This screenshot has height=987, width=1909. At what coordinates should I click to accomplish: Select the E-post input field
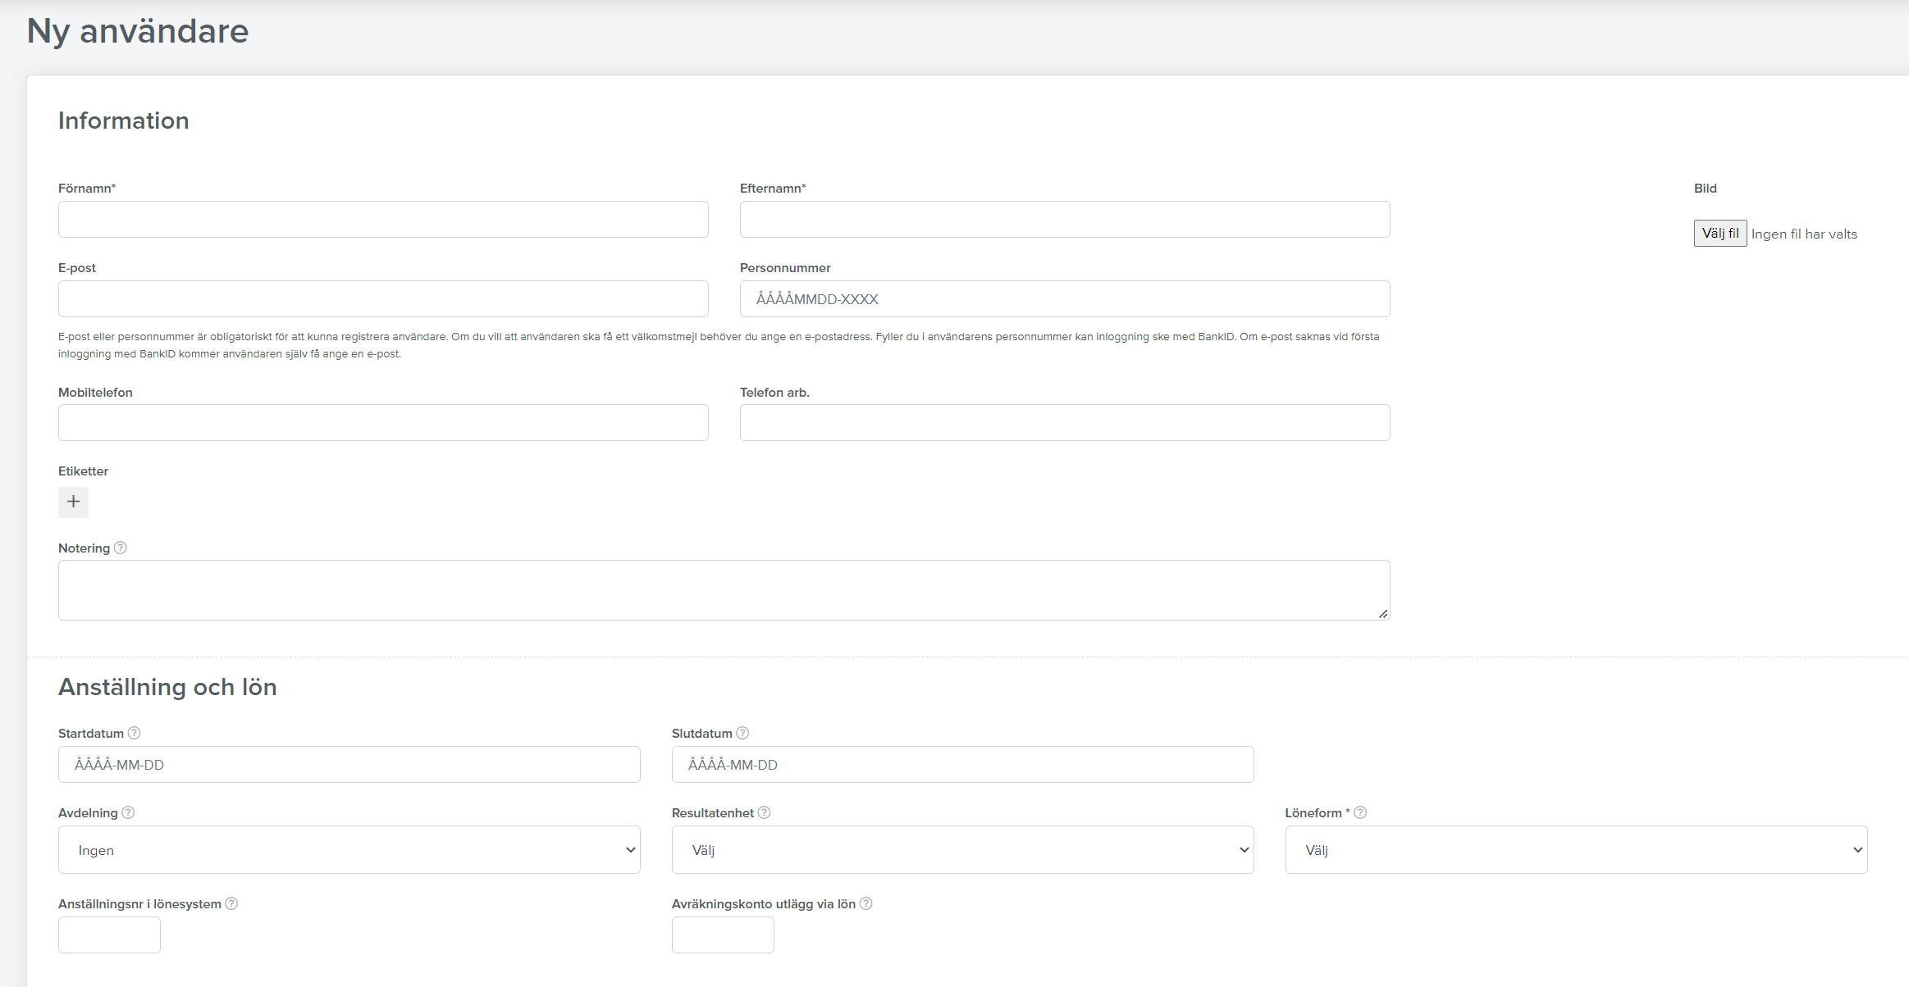pos(383,299)
